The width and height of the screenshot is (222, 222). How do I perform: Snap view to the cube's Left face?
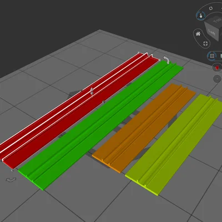[211, 32]
